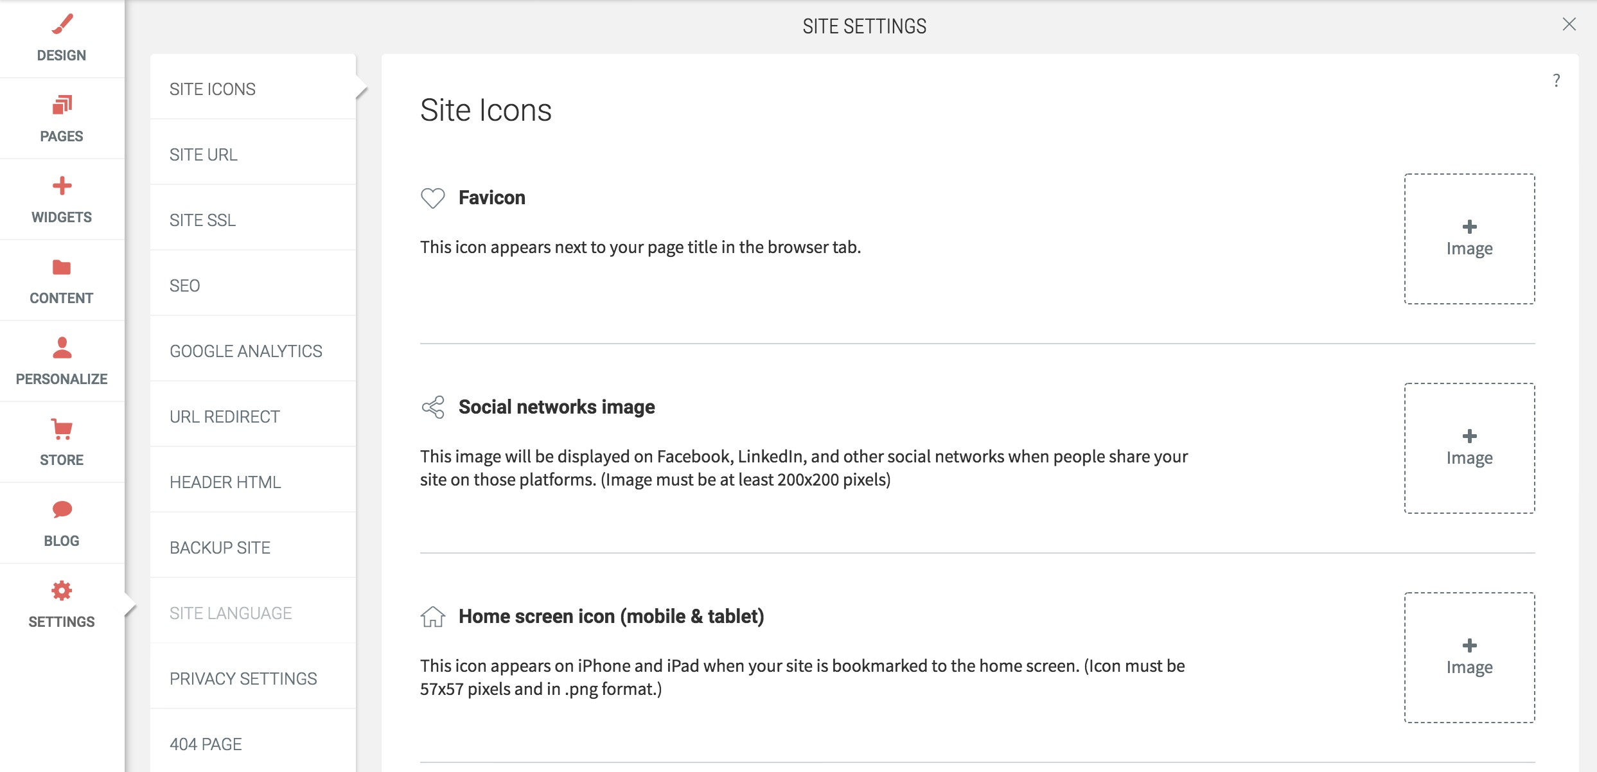This screenshot has height=772, width=1597.
Task: Select the Personalize person icon
Action: click(62, 348)
